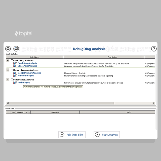The image size is (161, 161).
Task: Select the Performance Analyzers group label
Action: pos(24,80)
